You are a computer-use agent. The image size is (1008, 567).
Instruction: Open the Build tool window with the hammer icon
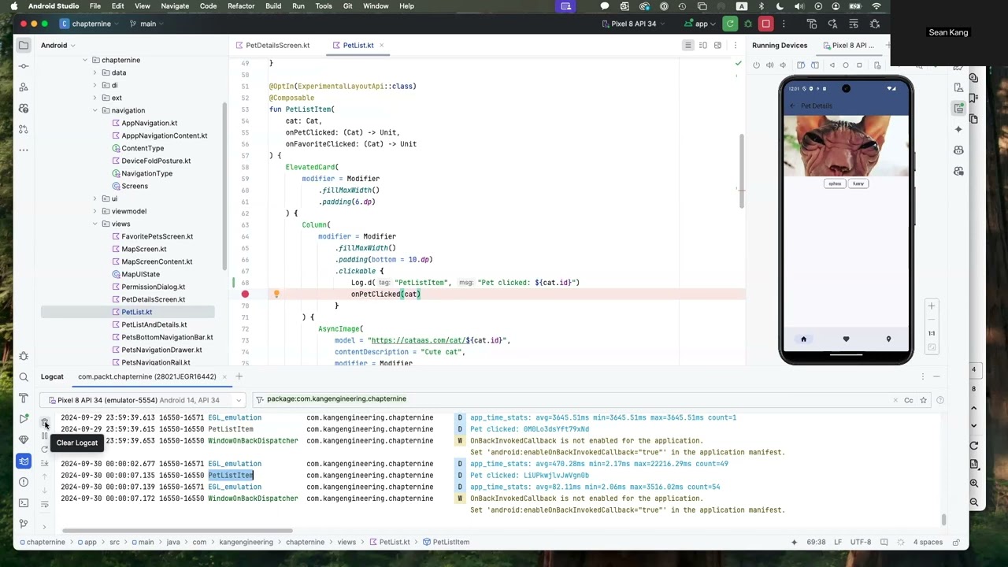coord(24,398)
